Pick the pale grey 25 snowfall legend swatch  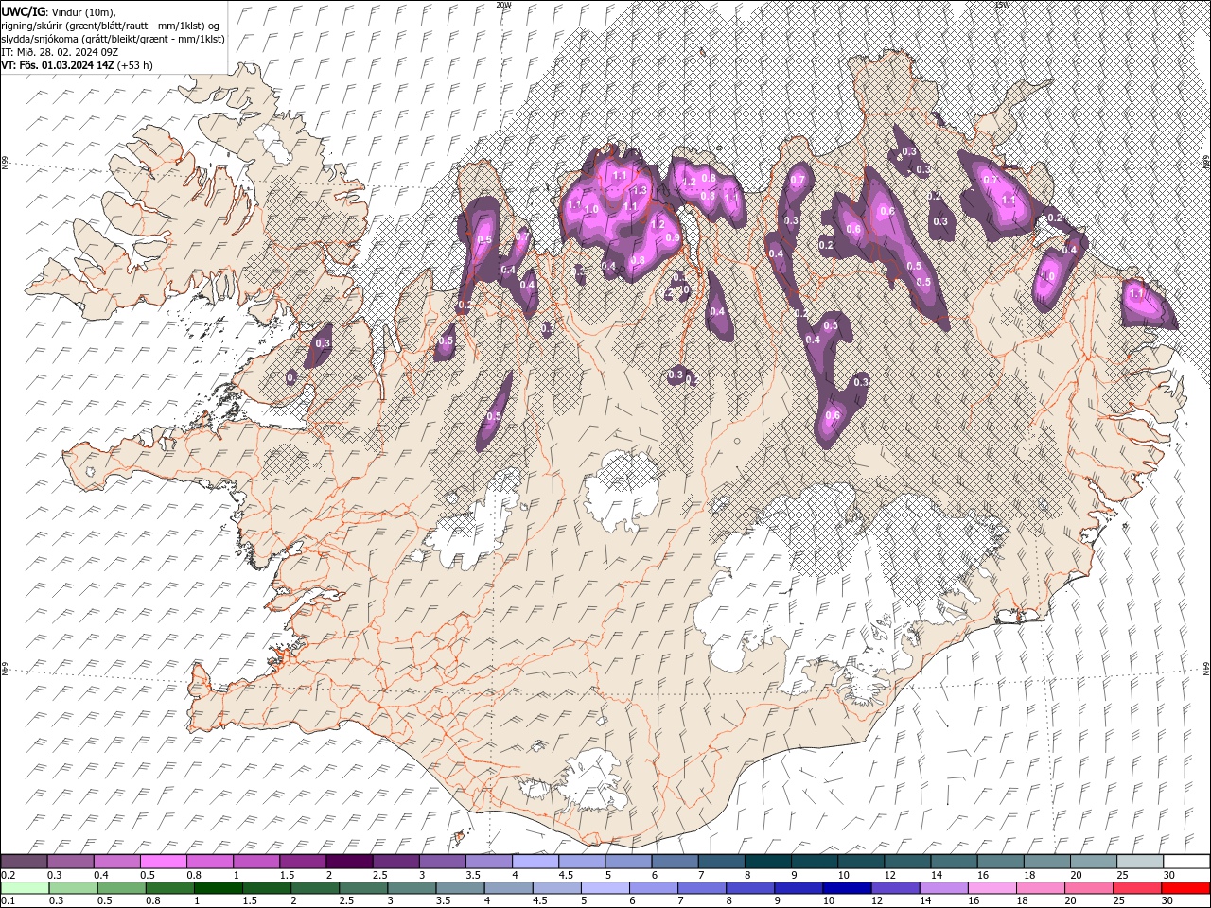(1141, 861)
